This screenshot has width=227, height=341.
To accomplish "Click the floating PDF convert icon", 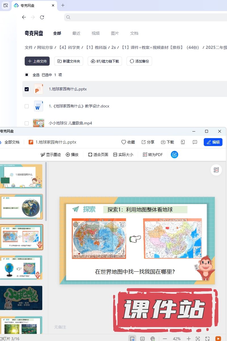I will (x=216, y=170).
